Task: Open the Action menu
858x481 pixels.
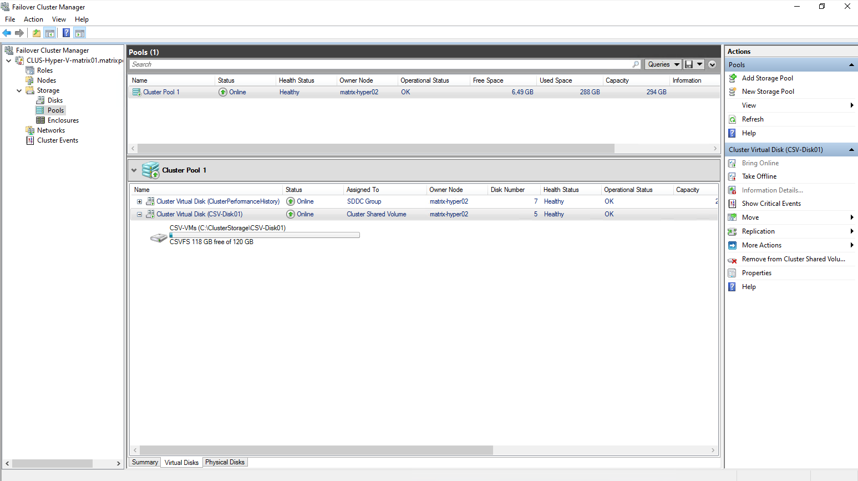Action: coord(33,19)
